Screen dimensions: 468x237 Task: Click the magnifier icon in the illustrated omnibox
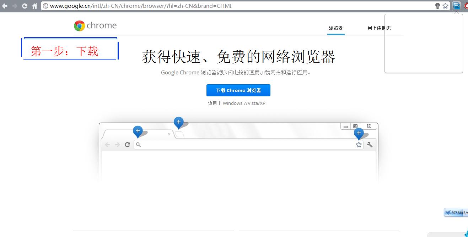(139, 145)
